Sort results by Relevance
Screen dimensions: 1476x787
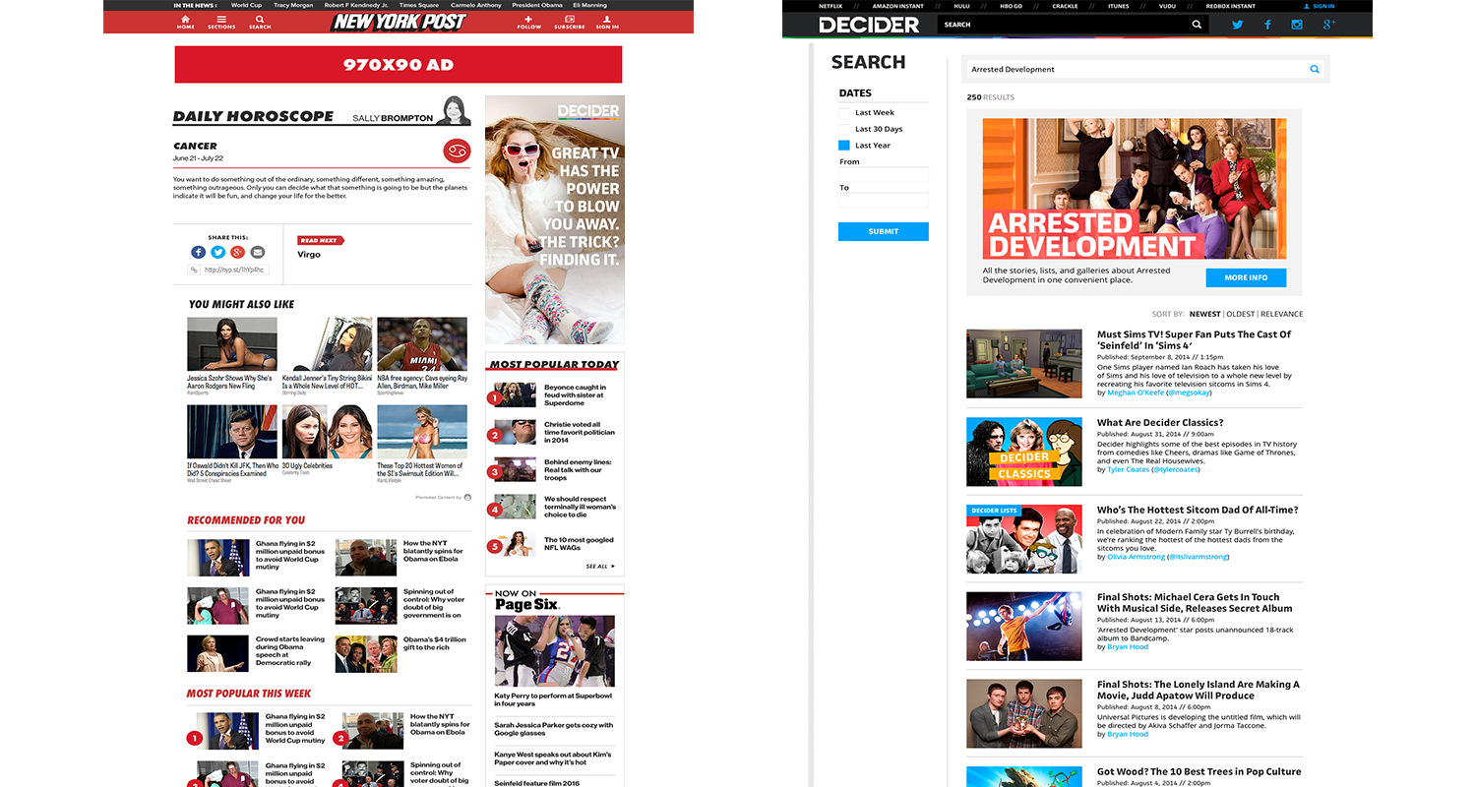click(1281, 314)
